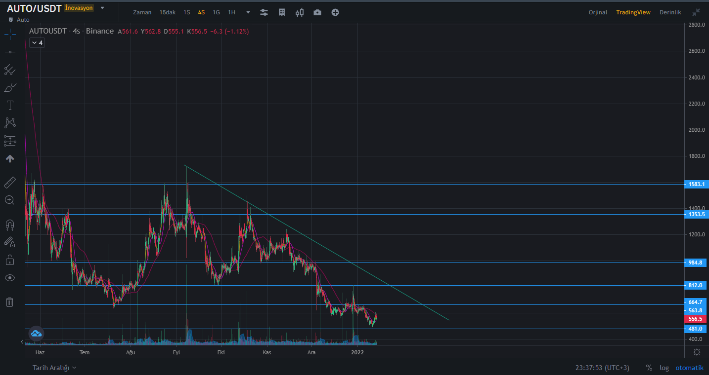This screenshot has width=709, height=375.
Task: Switch to the Derinlik tab
Action: [670, 12]
